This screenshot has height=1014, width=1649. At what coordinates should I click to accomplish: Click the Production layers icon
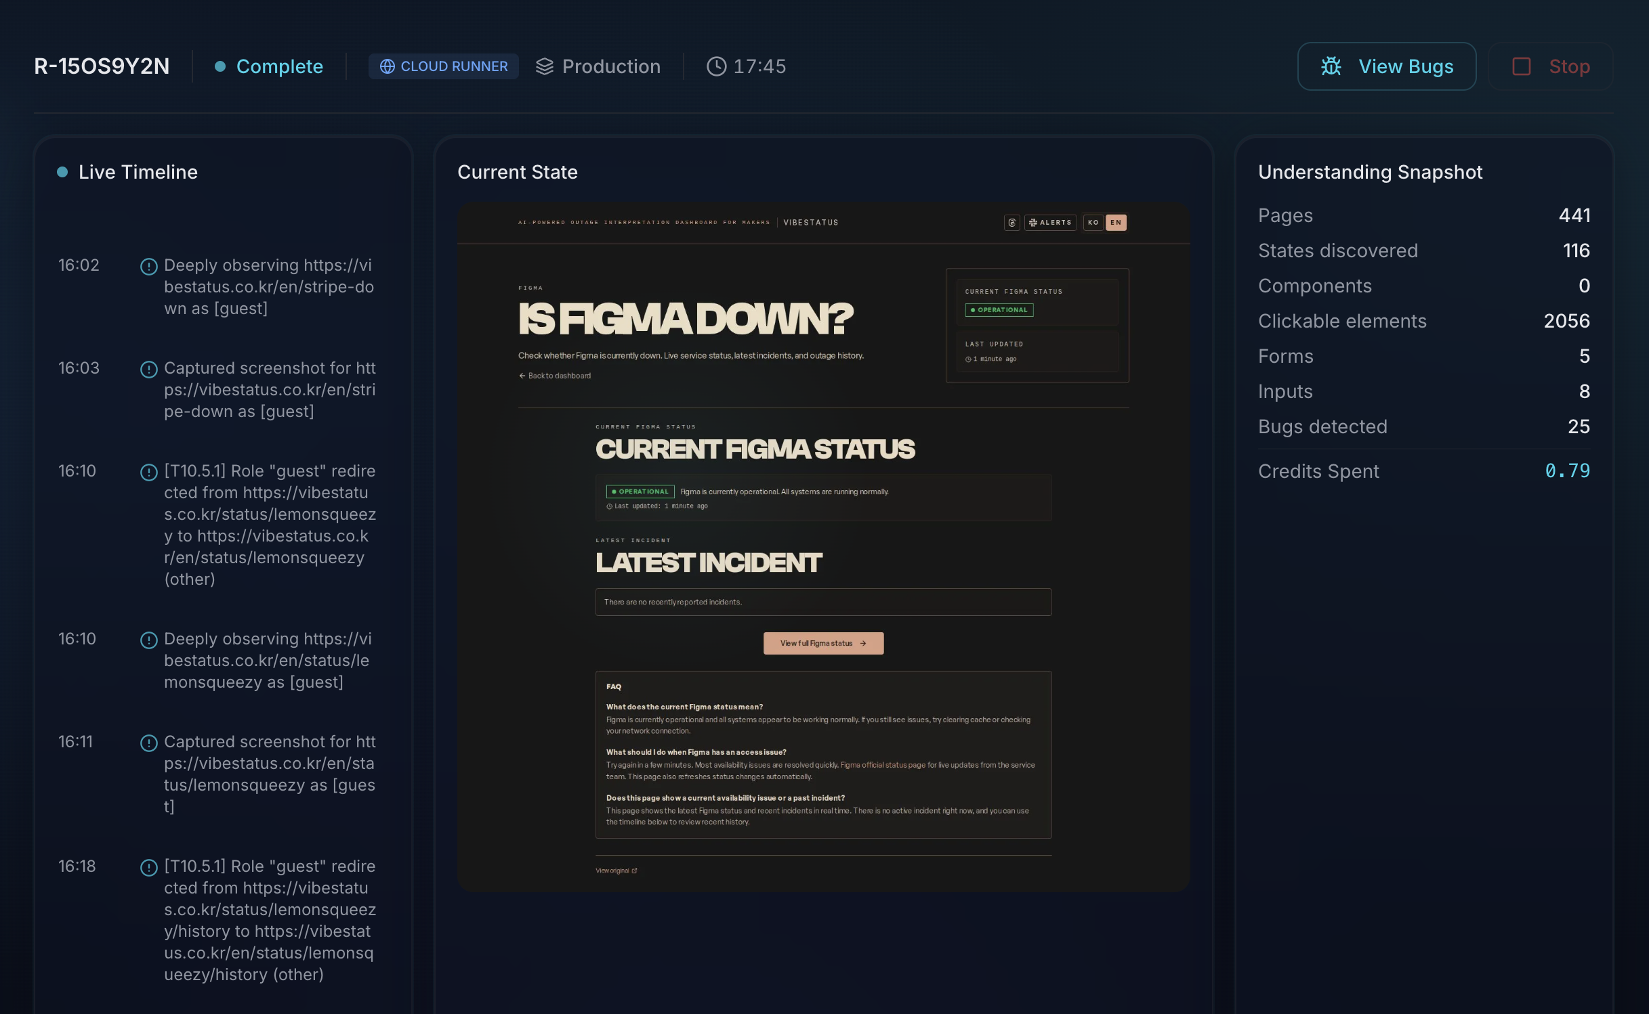tap(545, 66)
